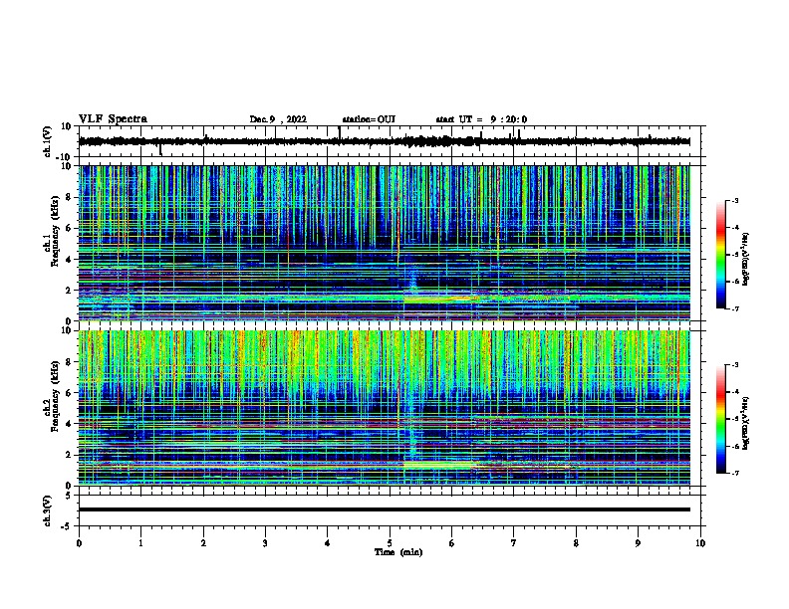Click the ch.1 colorbar log(PSD) label
Image resolution: width=789 pixels, height=609 pixels.
pos(745,259)
